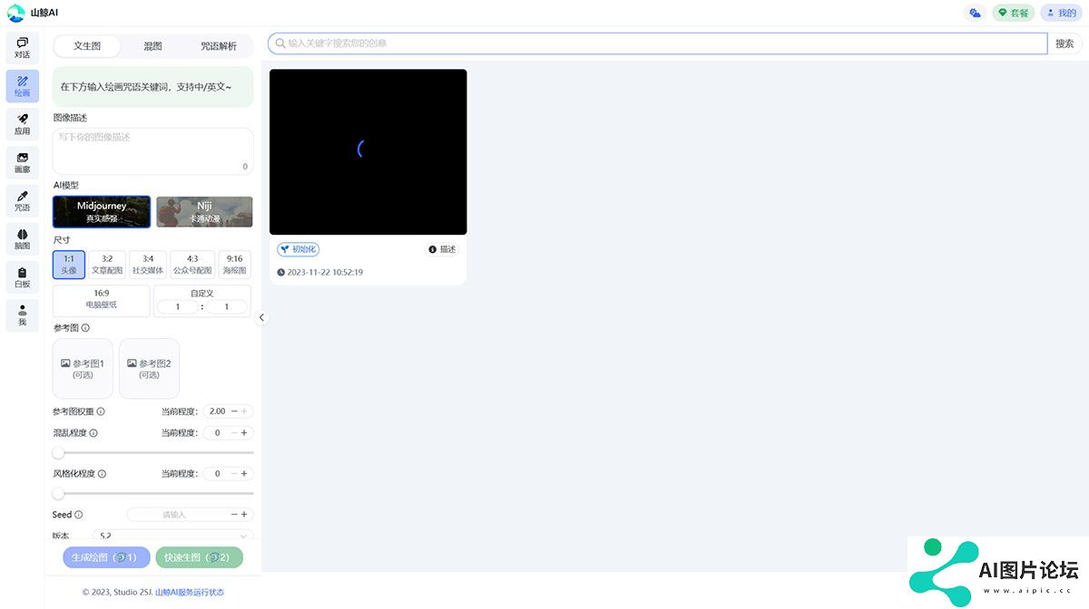Show info icon beside 参考图权重
The height and width of the screenshot is (609, 1089).
pyautogui.click(x=101, y=411)
